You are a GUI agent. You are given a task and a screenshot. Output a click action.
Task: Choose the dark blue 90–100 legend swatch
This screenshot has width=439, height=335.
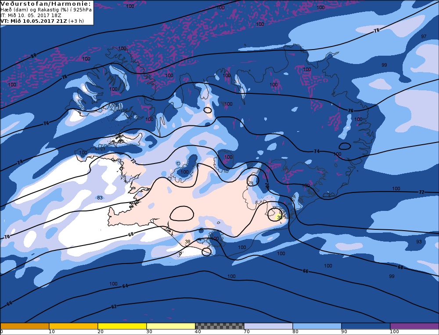[366, 326]
